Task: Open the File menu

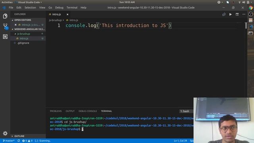Action: click(11, 8)
